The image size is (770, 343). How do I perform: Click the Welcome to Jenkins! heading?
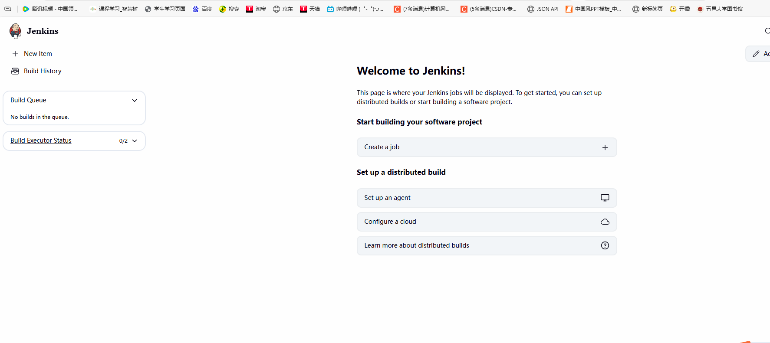click(x=411, y=71)
